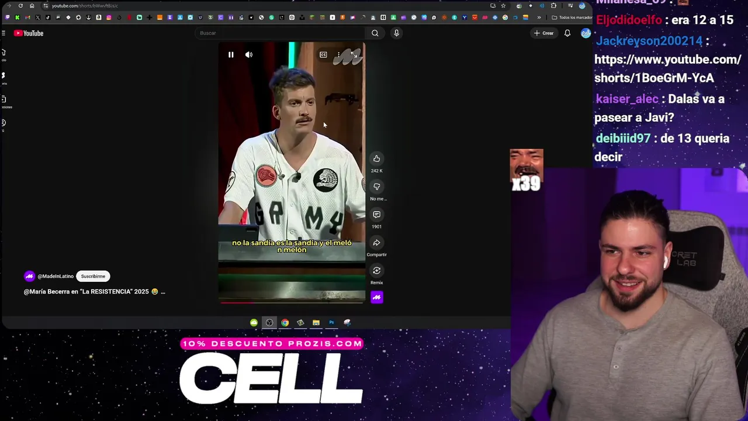Open the X bookmark
Screen dimensions: 748x421
37,18
